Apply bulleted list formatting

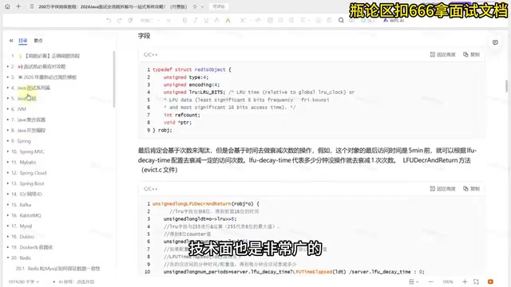coord(291,20)
